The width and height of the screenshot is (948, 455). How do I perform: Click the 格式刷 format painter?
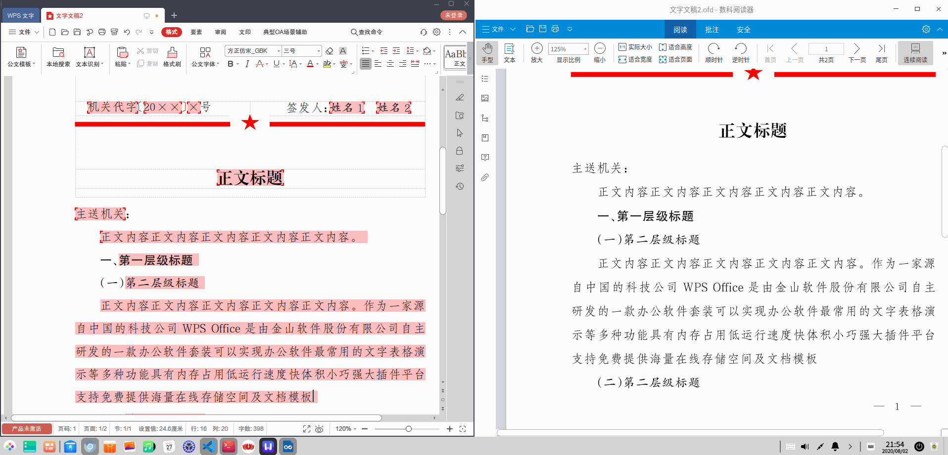click(x=172, y=56)
